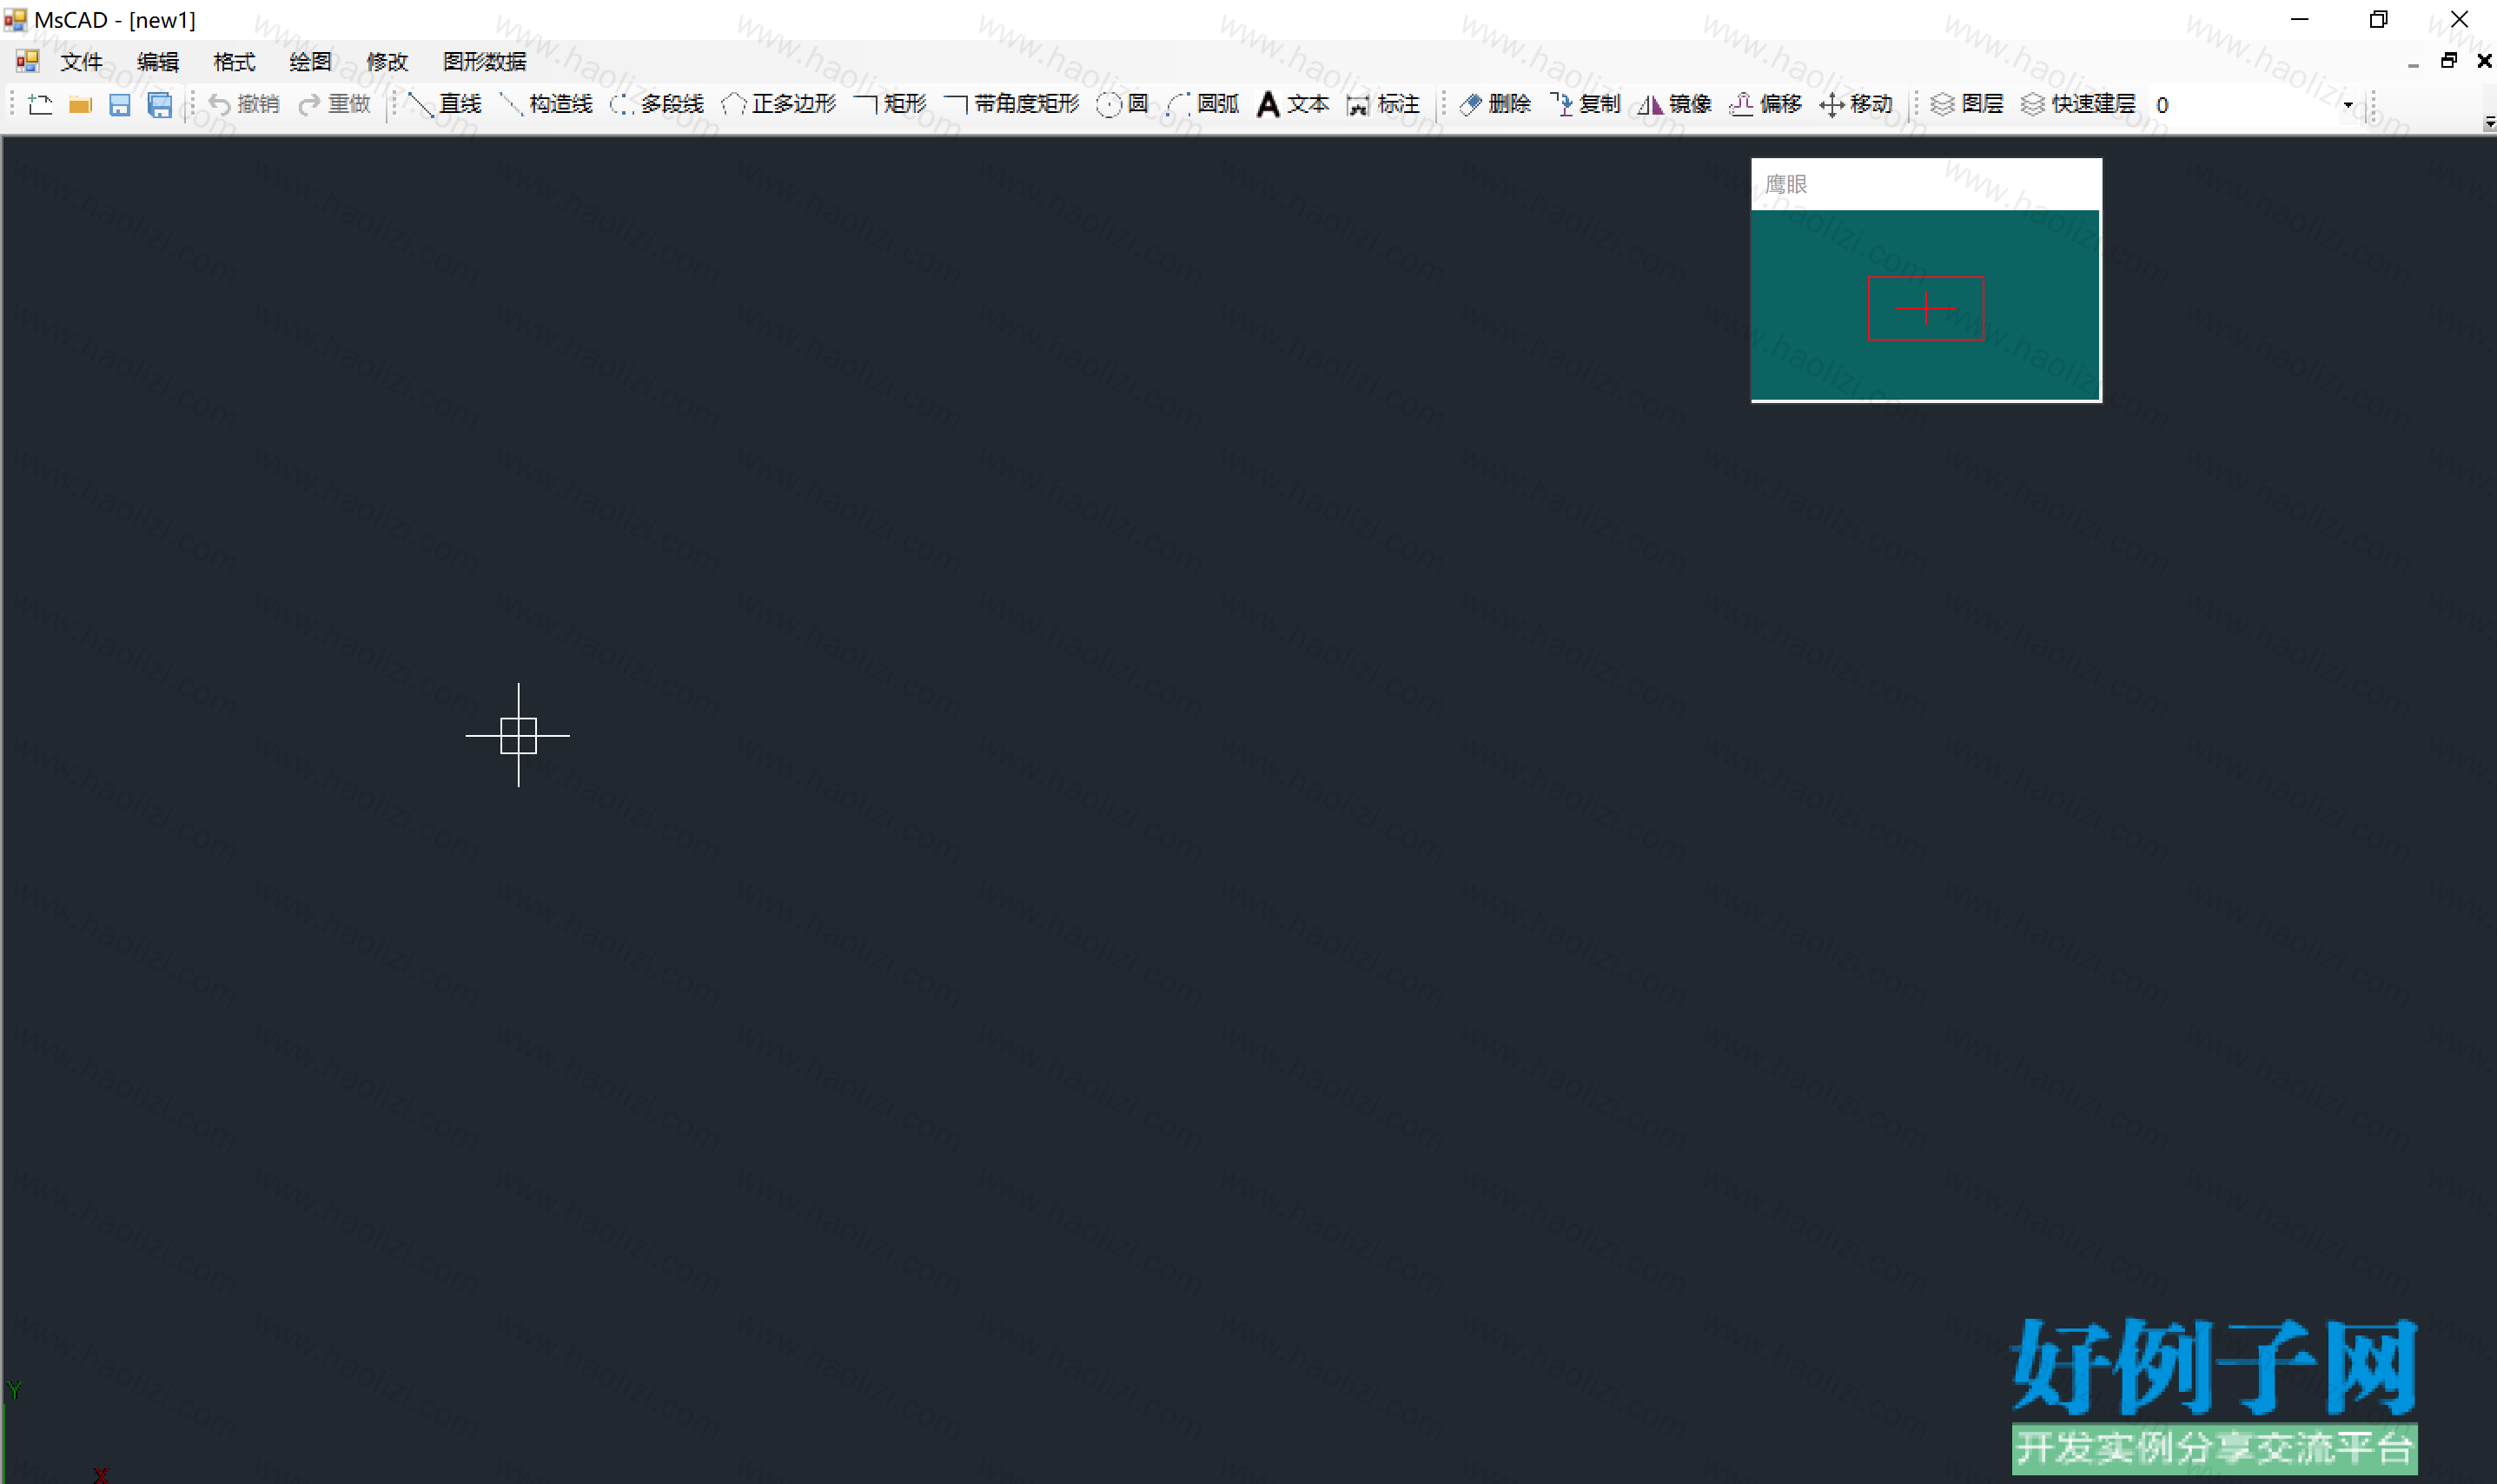The height and width of the screenshot is (1484, 2497).
Task: Select the 带角度矩形 angled rectangle tool
Action: (x=1012, y=104)
